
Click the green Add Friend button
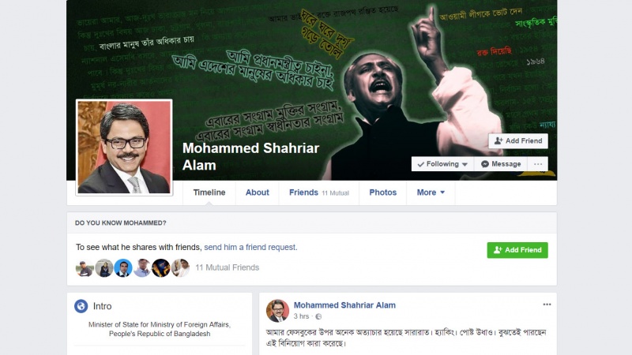pyautogui.click(x=517, y=250)
